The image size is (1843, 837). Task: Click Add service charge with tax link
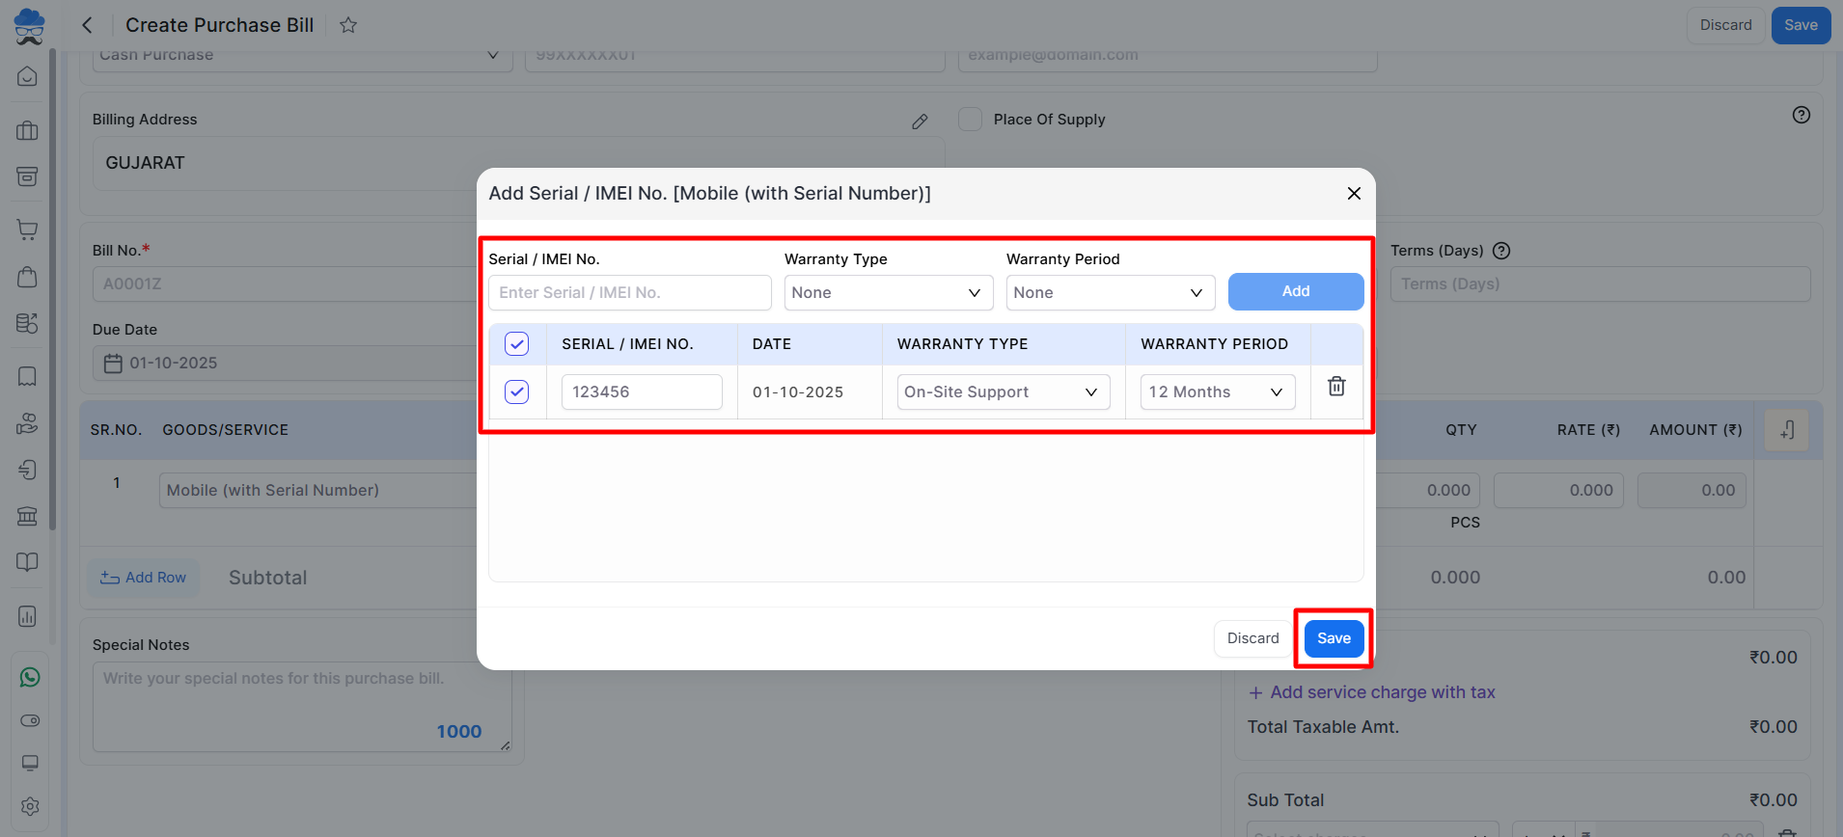[x=1372, y=692]
